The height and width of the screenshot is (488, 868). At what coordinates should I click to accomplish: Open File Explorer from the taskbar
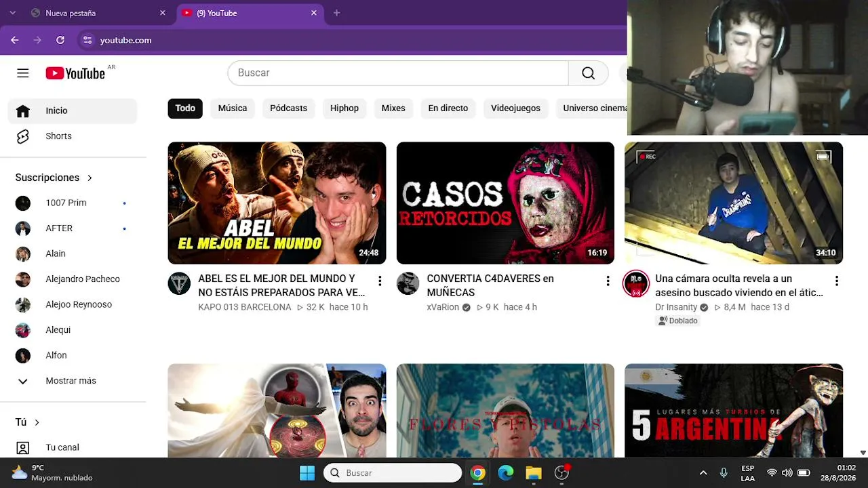pyautogui.click(x=534, y=473)
